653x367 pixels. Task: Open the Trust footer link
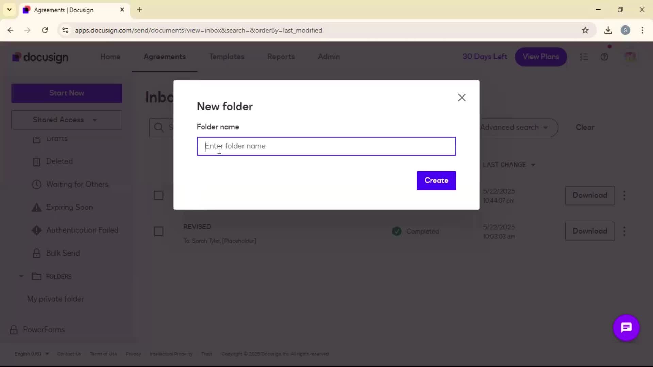pos(207,354)
